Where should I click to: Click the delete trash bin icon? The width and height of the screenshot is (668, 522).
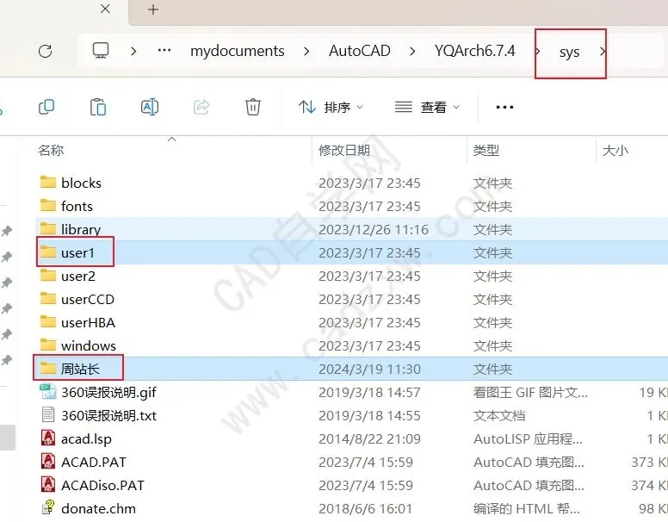(252, 107)
